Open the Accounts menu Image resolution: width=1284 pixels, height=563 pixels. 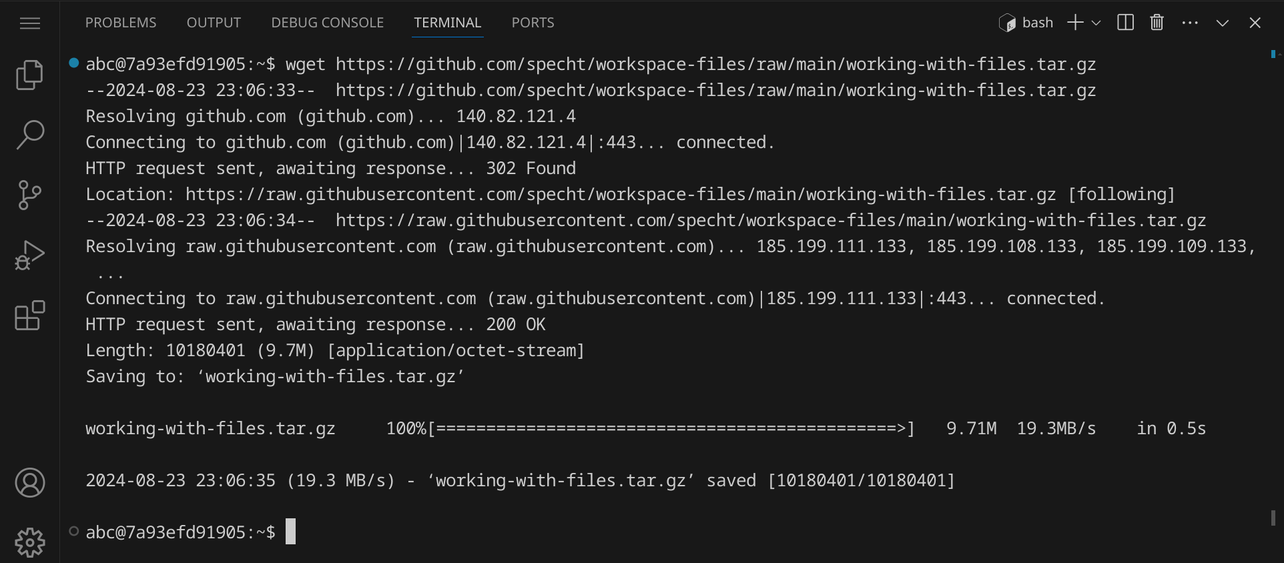[29, 483]
